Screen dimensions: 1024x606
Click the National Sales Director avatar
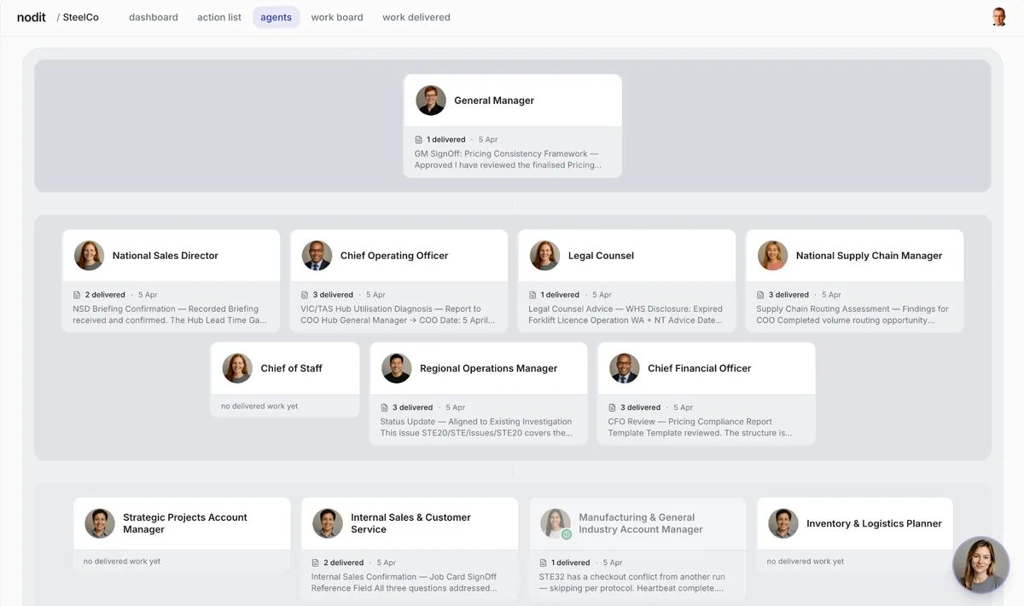coord(89,256)
